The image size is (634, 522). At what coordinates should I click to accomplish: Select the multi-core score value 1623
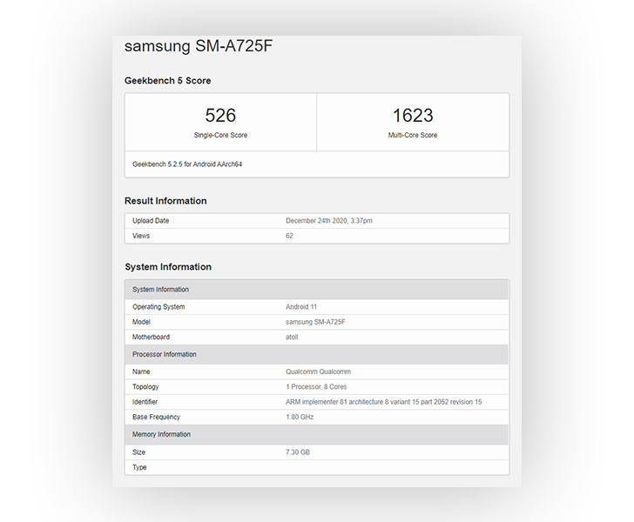(x=413, y=115)
